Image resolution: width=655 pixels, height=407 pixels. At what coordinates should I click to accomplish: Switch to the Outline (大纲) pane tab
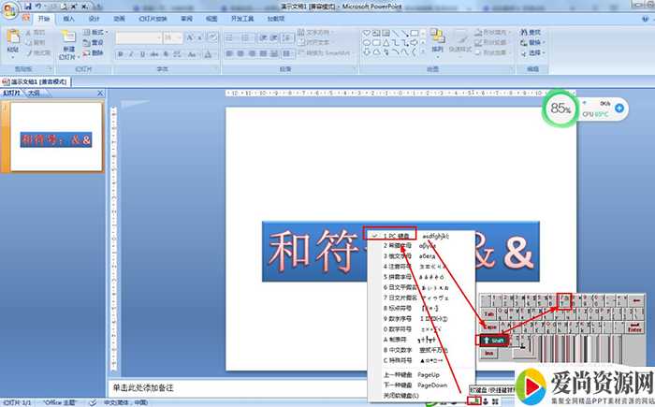pos(33,94)
